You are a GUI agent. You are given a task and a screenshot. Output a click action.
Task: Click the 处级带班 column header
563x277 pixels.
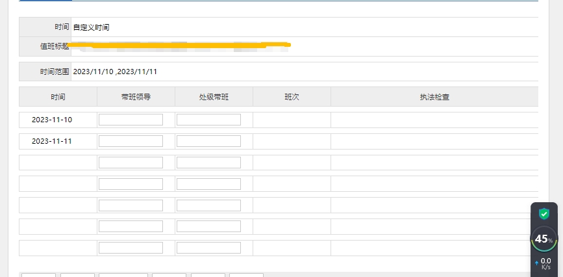tap(214, 97)
